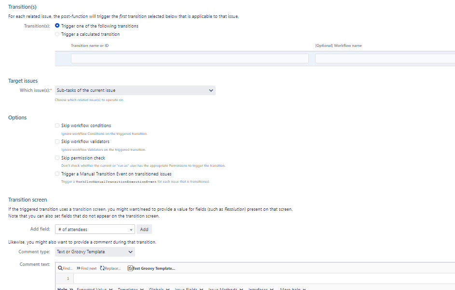Screen dimensions: 455x290
Task: Open the Add field dropdown '# of attendees'
Action: [95, 229]
